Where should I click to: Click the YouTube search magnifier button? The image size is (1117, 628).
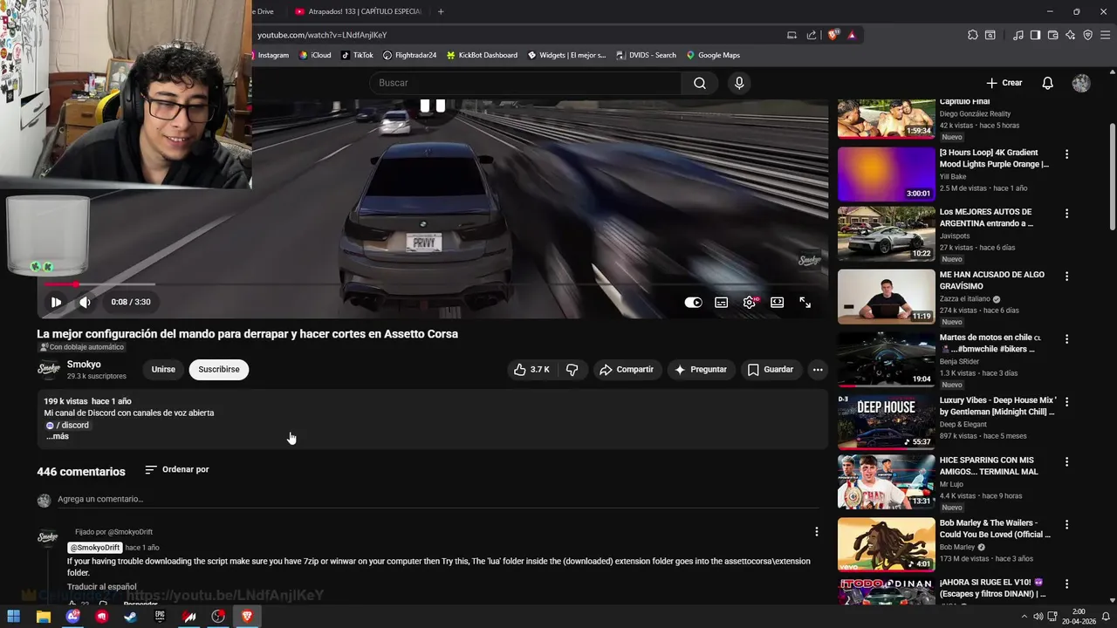point(700,83)
